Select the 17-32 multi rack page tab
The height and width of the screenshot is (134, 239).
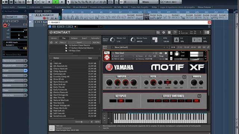180,47
